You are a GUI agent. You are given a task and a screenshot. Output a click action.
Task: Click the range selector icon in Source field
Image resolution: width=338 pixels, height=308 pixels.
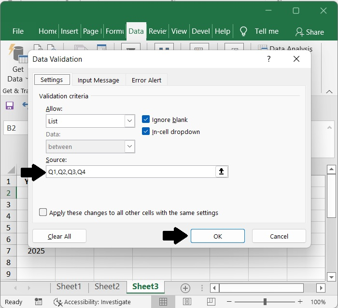pos(221,172)
